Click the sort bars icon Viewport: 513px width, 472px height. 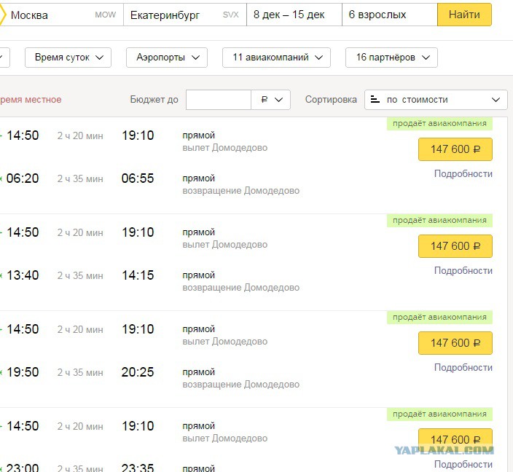(x=375, y=100)
